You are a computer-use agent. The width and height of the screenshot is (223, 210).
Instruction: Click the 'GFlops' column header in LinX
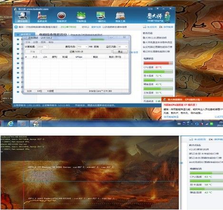(x=79, y=57)
